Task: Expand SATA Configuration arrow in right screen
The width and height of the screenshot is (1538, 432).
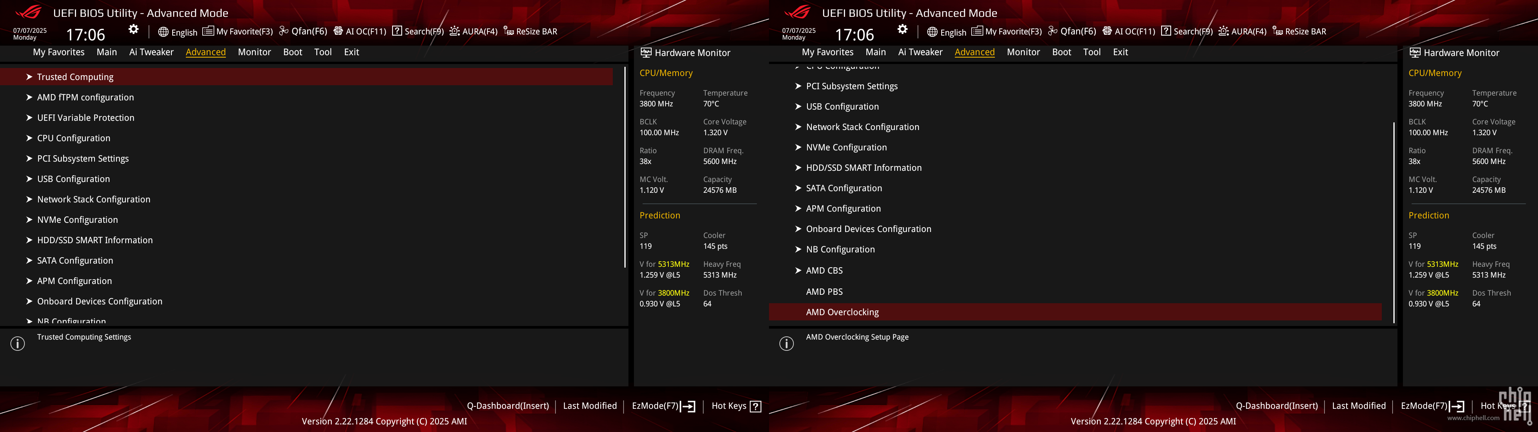Action: [x=798, y=188]
